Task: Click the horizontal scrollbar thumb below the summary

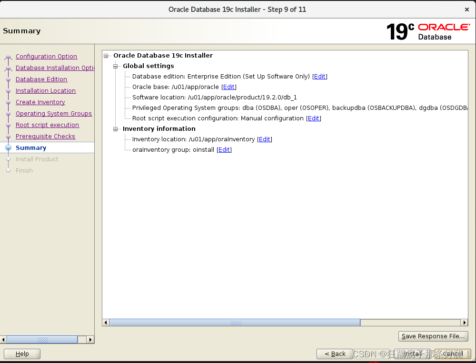Action: pyautogui.click(x=234, y=322)
